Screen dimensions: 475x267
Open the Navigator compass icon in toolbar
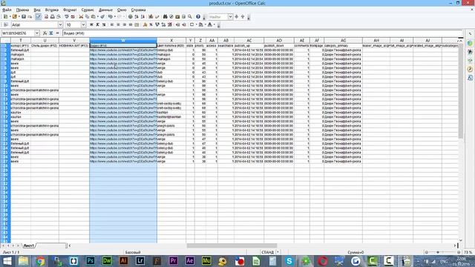pos(171,16)
